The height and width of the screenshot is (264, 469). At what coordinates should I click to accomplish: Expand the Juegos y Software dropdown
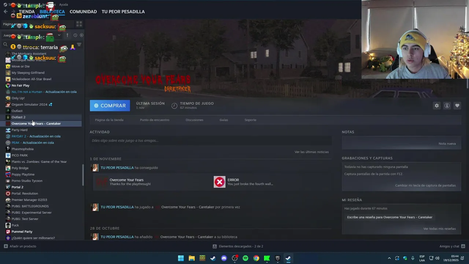click(59, 35)
